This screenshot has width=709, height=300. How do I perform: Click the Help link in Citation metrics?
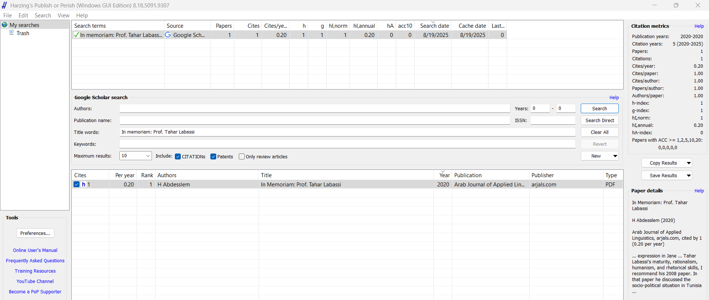pos(699,26)
